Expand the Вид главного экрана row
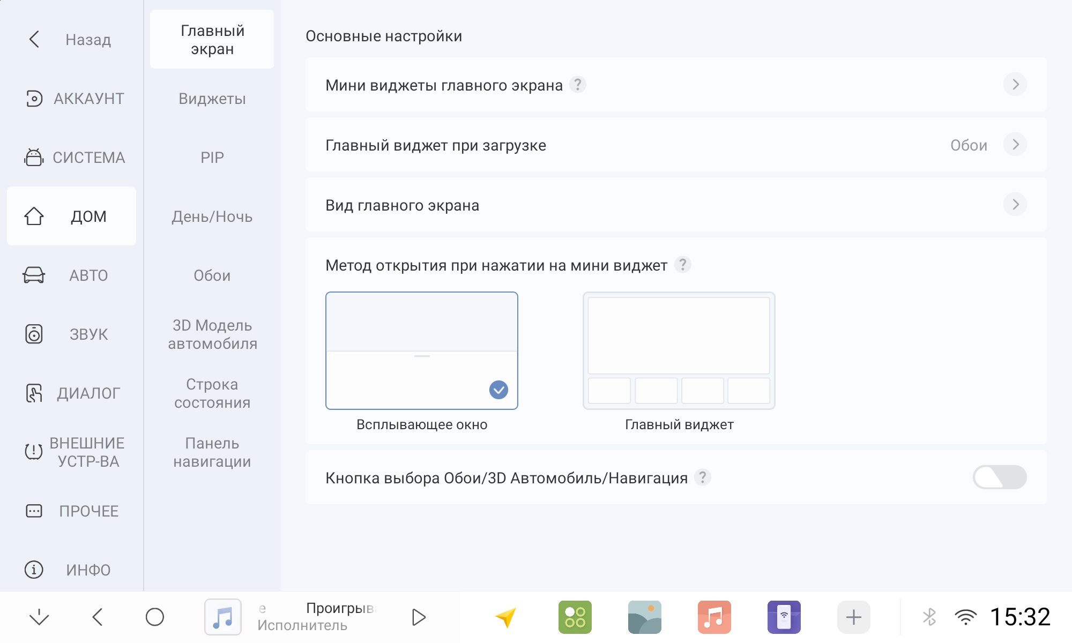Viewport: 1072px width, 643px height. pyautogui.click(x=676, y=205)
